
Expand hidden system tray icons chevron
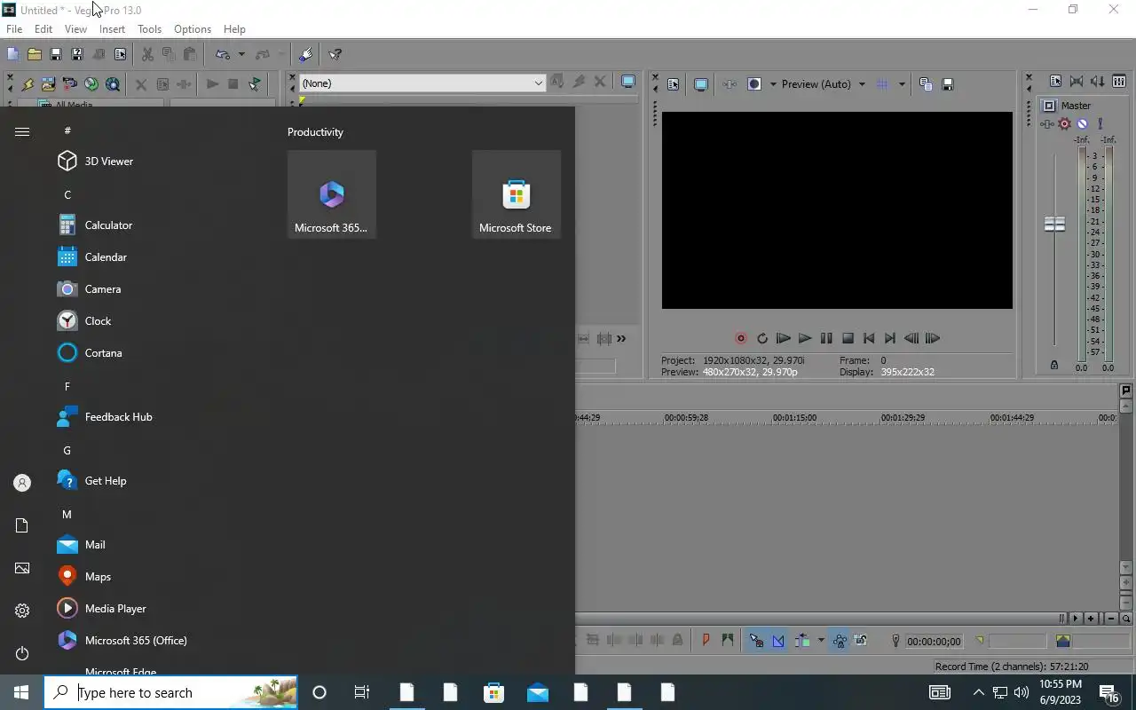(x=978, y=692)
